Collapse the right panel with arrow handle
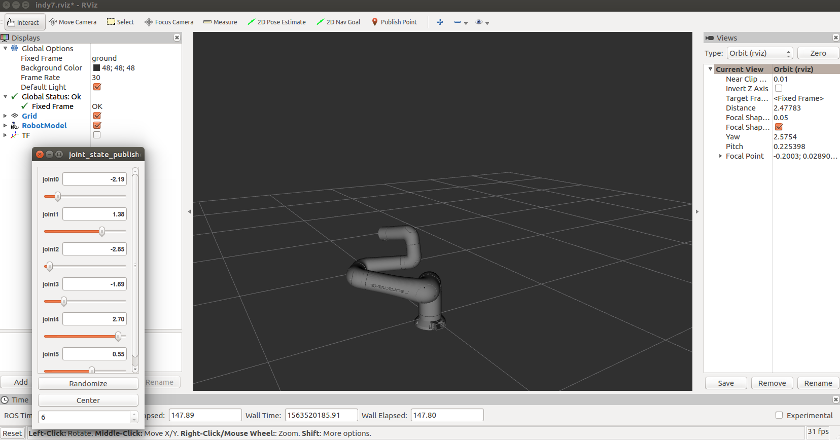The width and height of the screenshot is (840, 440). click(x=697, y=211)
